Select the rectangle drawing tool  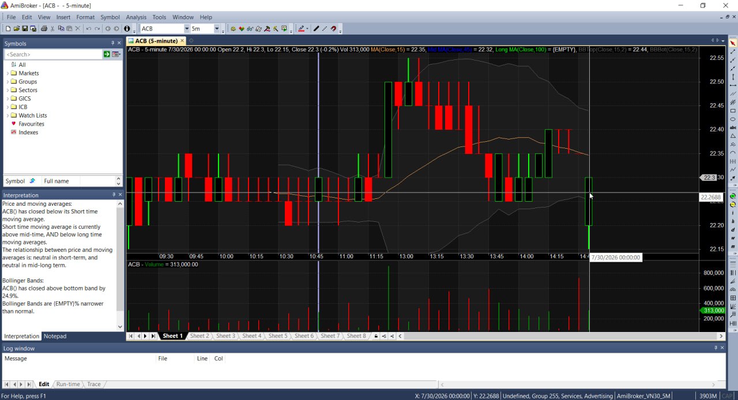click(x=733, y=111)
